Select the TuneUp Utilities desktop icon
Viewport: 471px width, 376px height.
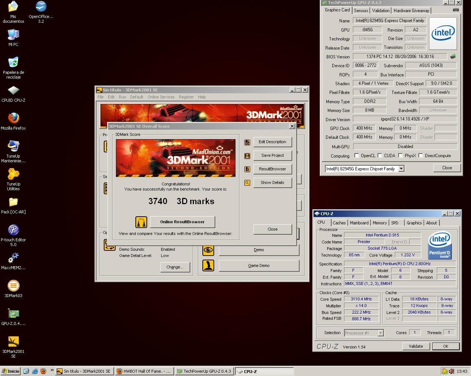(x=13, y=180)
